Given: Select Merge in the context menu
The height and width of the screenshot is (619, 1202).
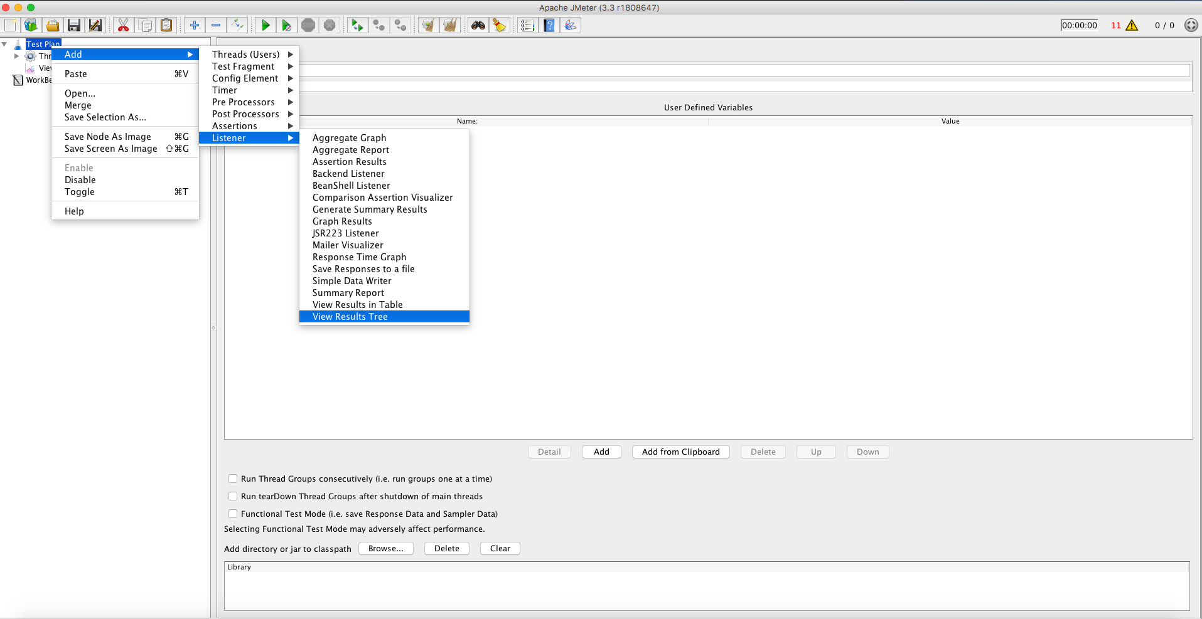Looking at the screenshot, I should pyautogui.click(x=125, y=105).
